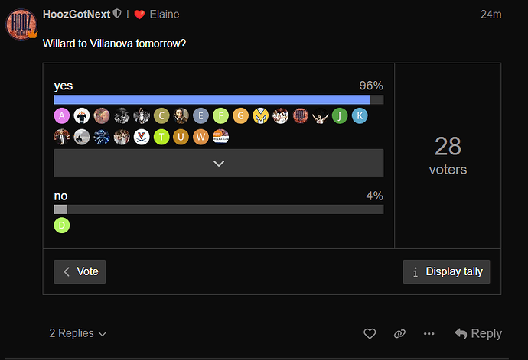Open HoozGotNext poster avatar
The image size is (528, 360).
click(x=21, y=24)
